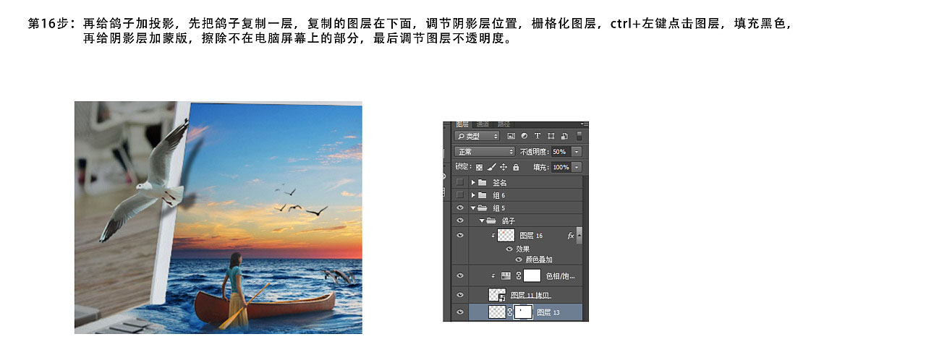Expand the 组 6 group triangle
Image resolution: width=926 pixels, height=347 pixels.
[x=473, y=195]
